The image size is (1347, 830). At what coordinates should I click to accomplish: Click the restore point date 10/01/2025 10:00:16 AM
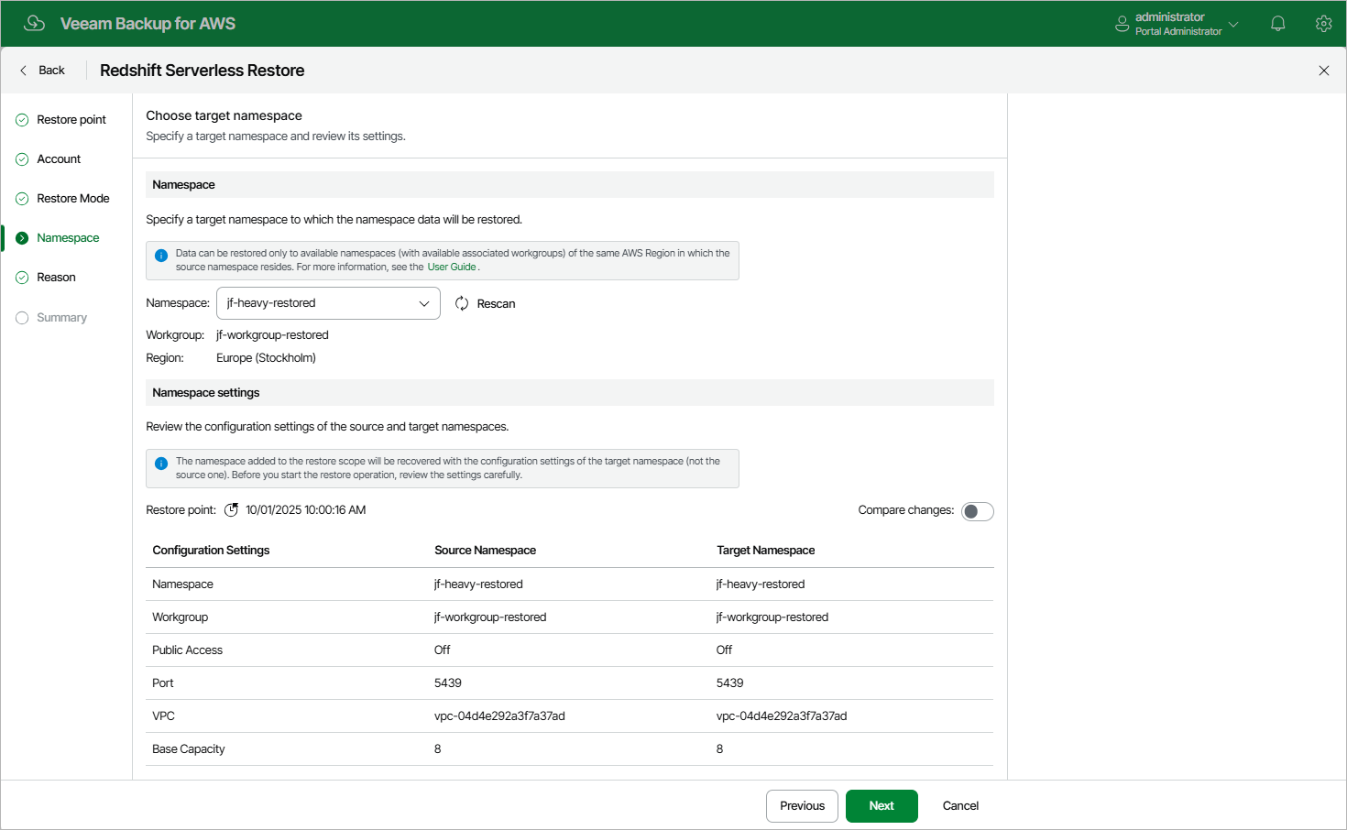[305, 510]
